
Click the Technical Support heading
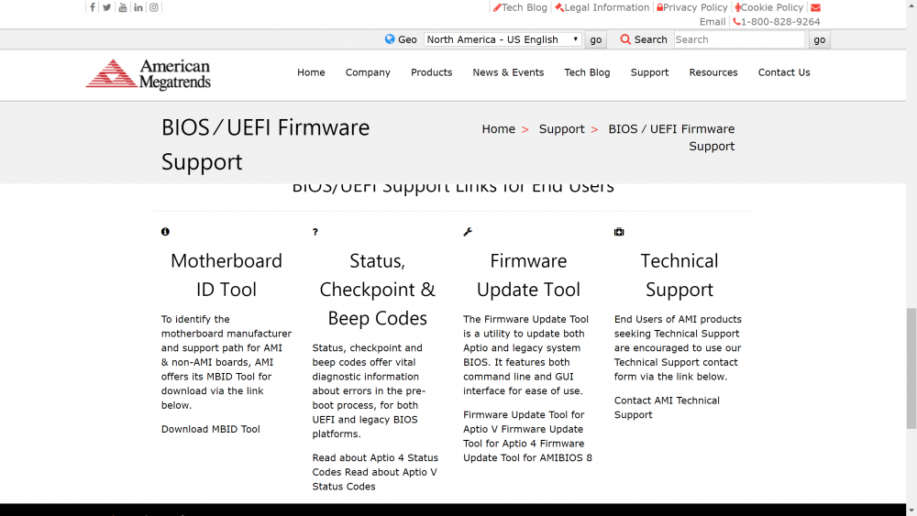(679, 275)
